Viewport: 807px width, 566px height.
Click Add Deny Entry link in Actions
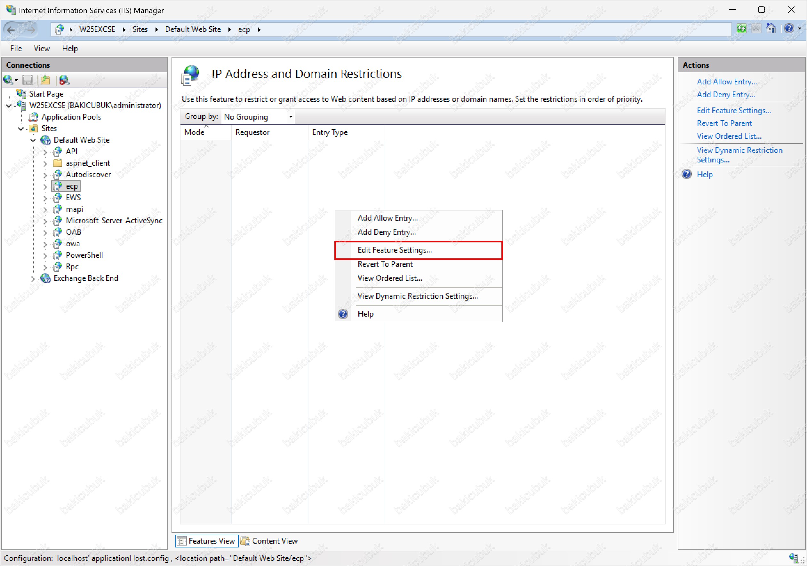726,95
